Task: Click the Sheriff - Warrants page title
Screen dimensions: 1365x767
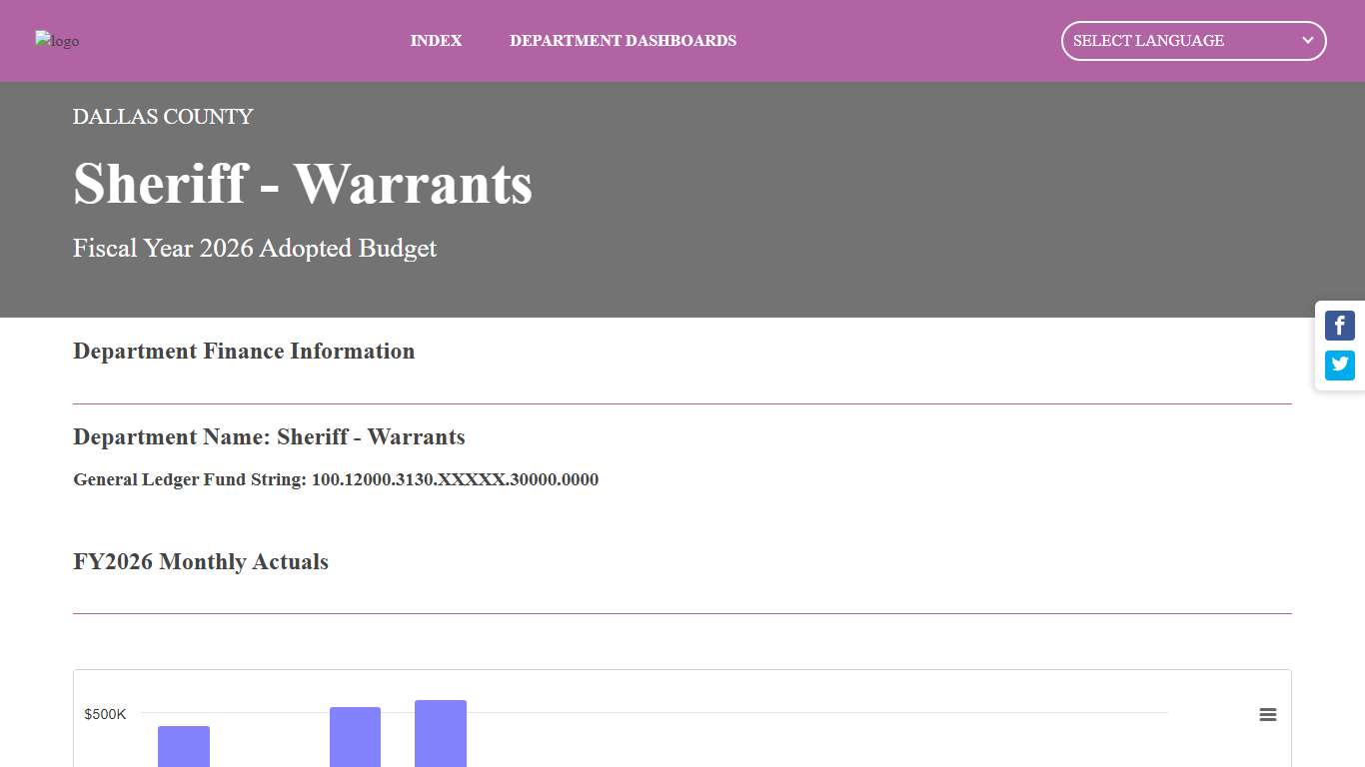Action: 302,186
